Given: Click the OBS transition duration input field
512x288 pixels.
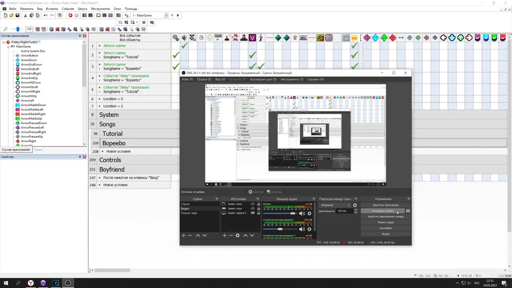Looking at the screenshot, I should point(345,211).
